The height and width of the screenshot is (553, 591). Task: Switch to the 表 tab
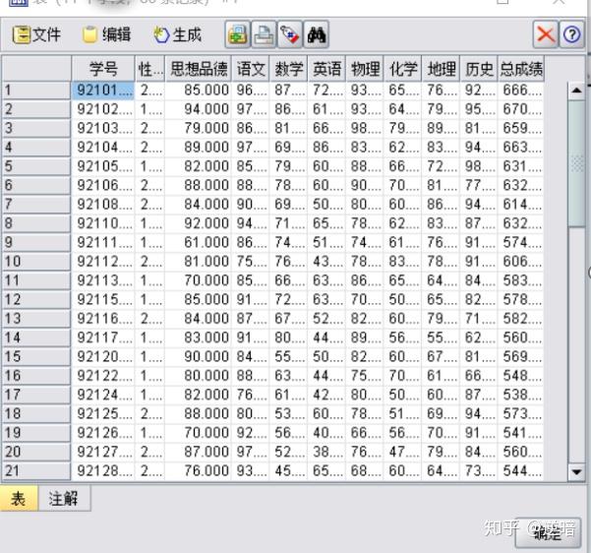coord(19,498)
